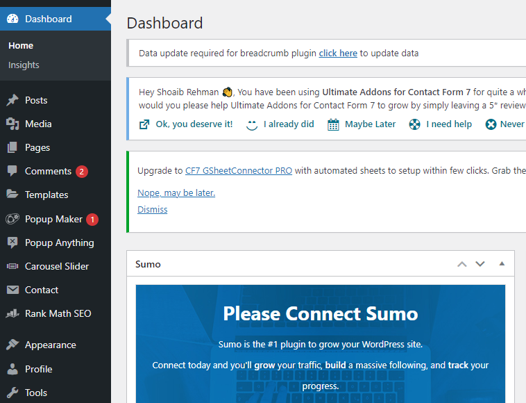Image resolution: width=526 pixels, height=403 pixels.
Task: Collapse the Sumo panel with triangle toggle
Action: [x=502, y=263]
